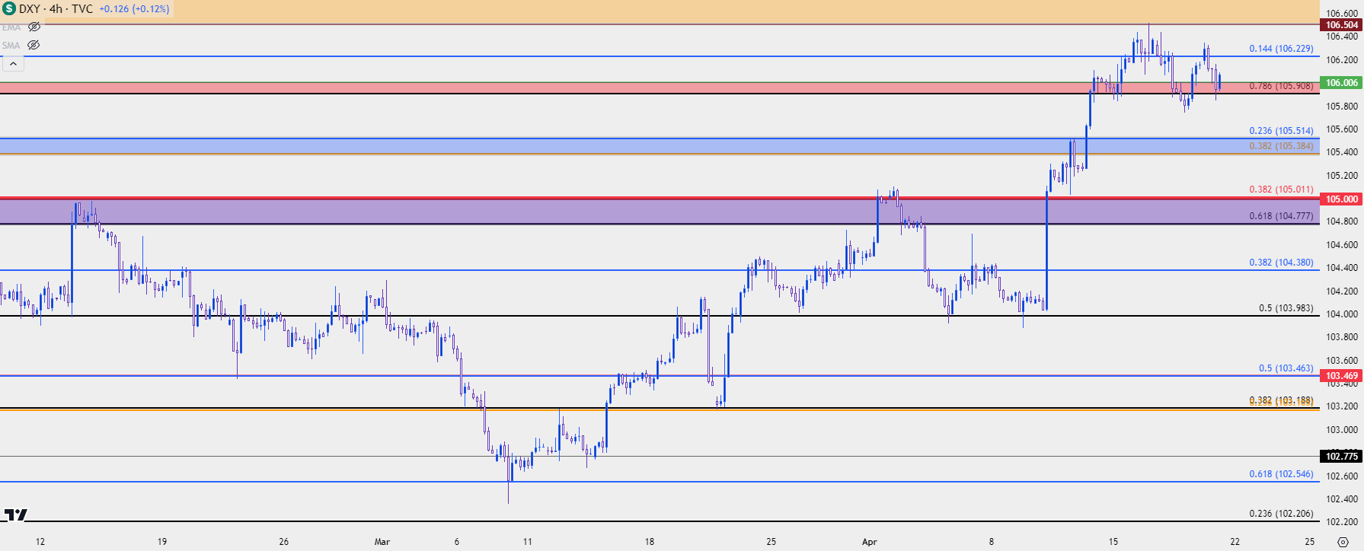Click Fibonacci label 0.618 (104.777)
Screen dimensions: 1364x551
[x=1281, y=216]
